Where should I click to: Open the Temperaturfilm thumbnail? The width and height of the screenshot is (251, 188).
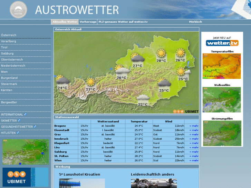[x=222, y=66]
